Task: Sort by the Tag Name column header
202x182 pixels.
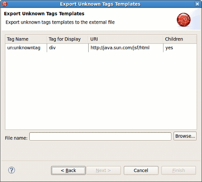Action: (x=26, y=39)
